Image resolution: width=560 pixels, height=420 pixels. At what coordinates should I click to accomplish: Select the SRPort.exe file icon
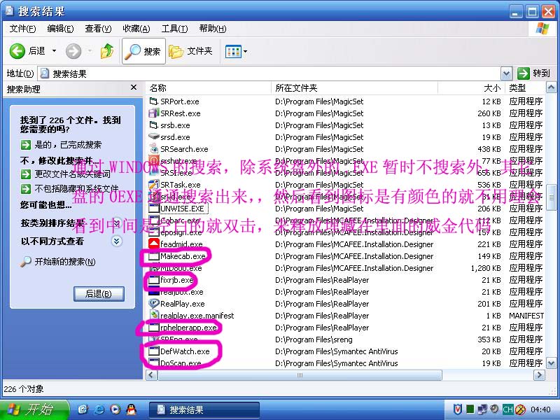153,101
